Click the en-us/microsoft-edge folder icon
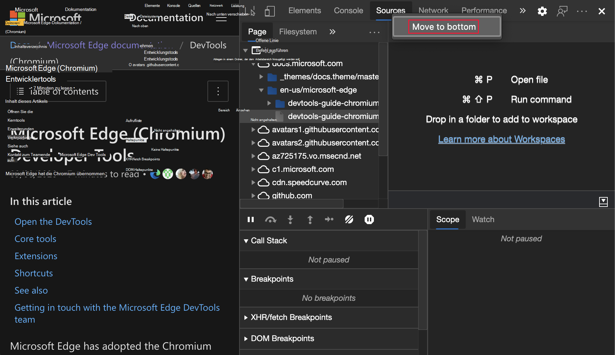This screenshot has width=615, height=355. (x=272, y=90)
